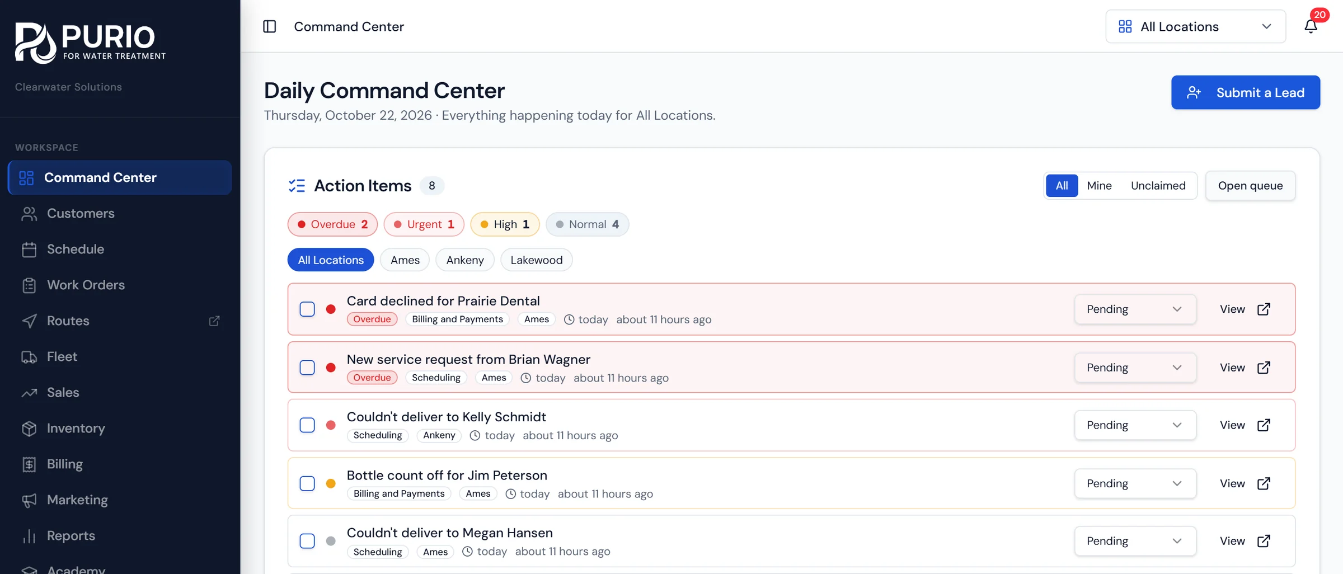1343x574 pixels.
Task: Toggle the Urgent 1 priority filter
Action: click(424, 224)
